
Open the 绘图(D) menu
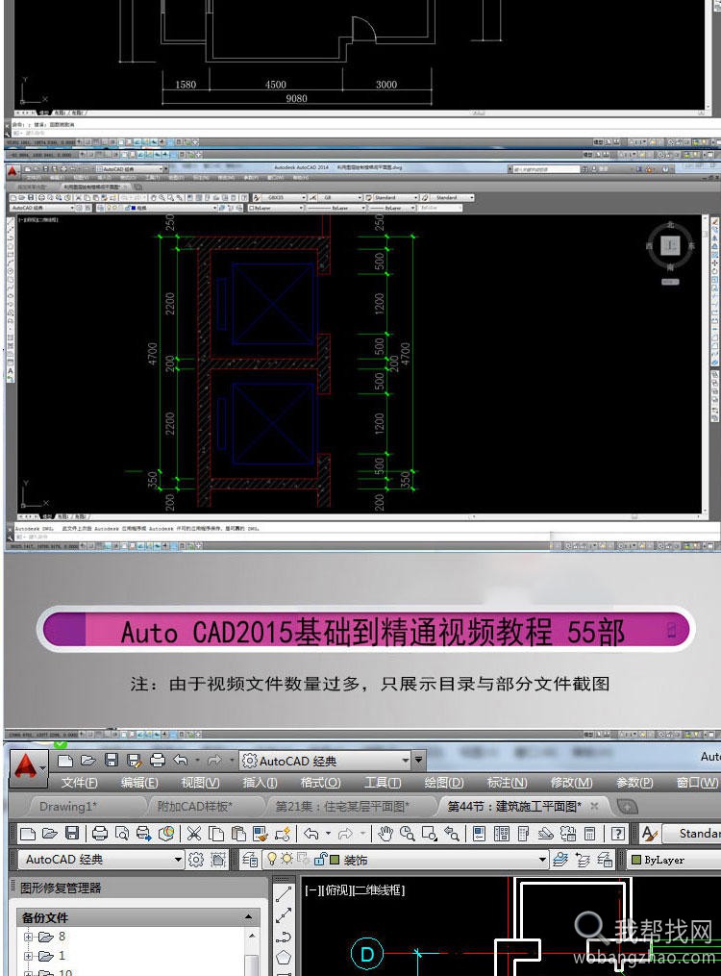[x=444, y=783]
